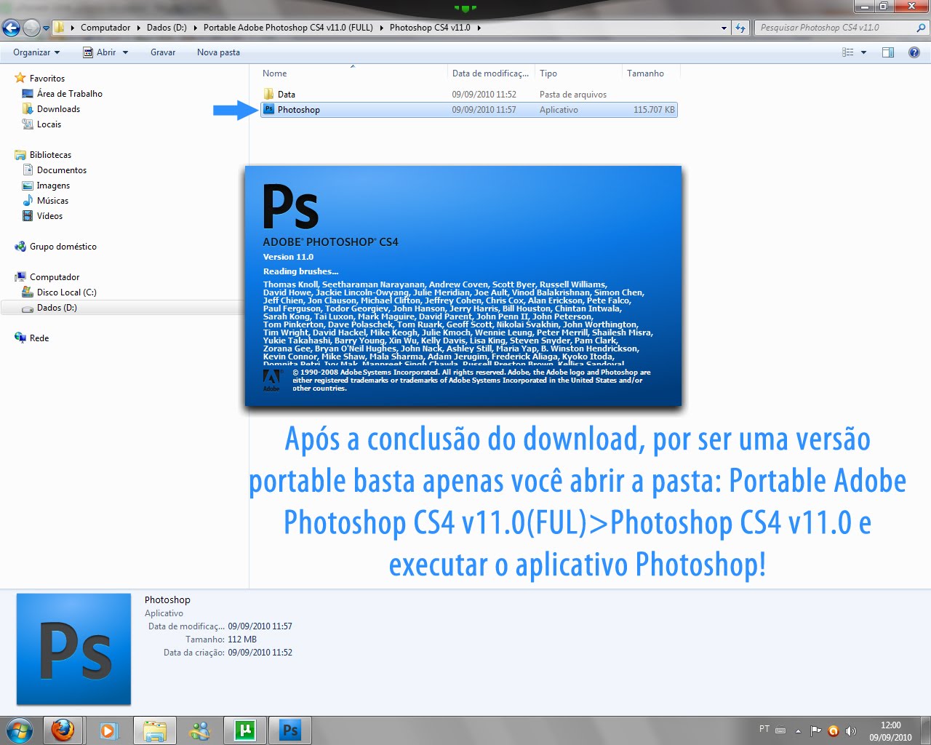Screen dimensions: 931x745
Task: Expand the Abrir dropdown arrow
Action: (125, 52)
